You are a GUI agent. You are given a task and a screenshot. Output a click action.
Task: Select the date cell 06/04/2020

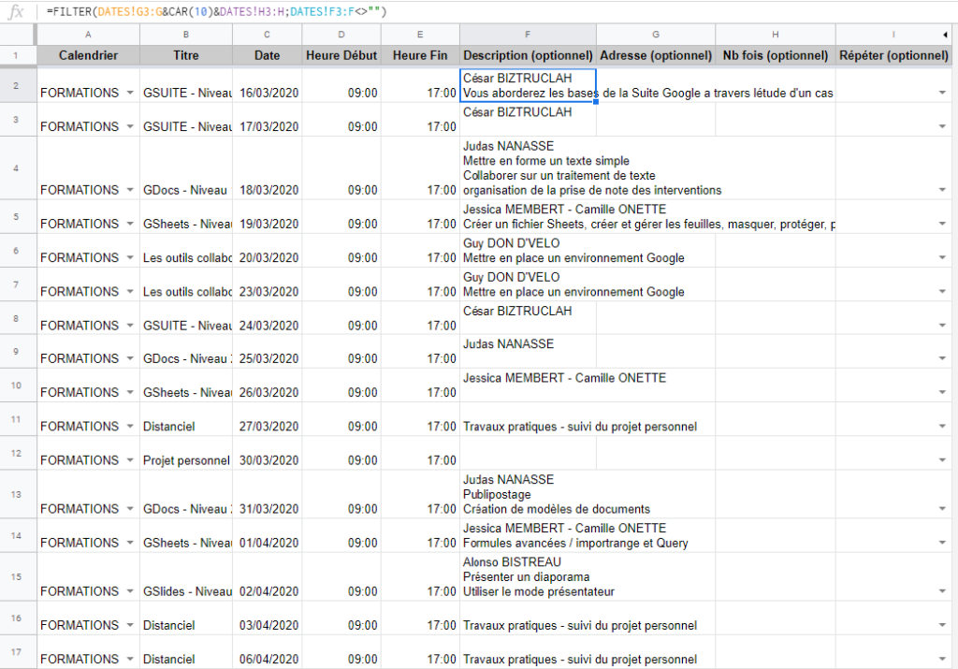(x=267, y=652)
